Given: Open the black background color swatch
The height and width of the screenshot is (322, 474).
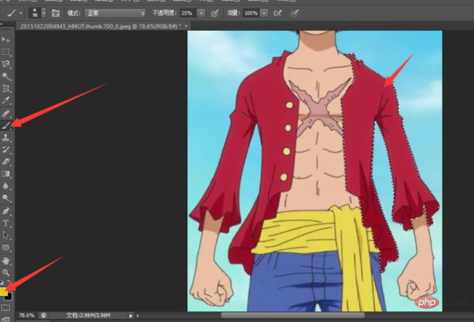Looking at the screenshot, I should tap(9, 297).
